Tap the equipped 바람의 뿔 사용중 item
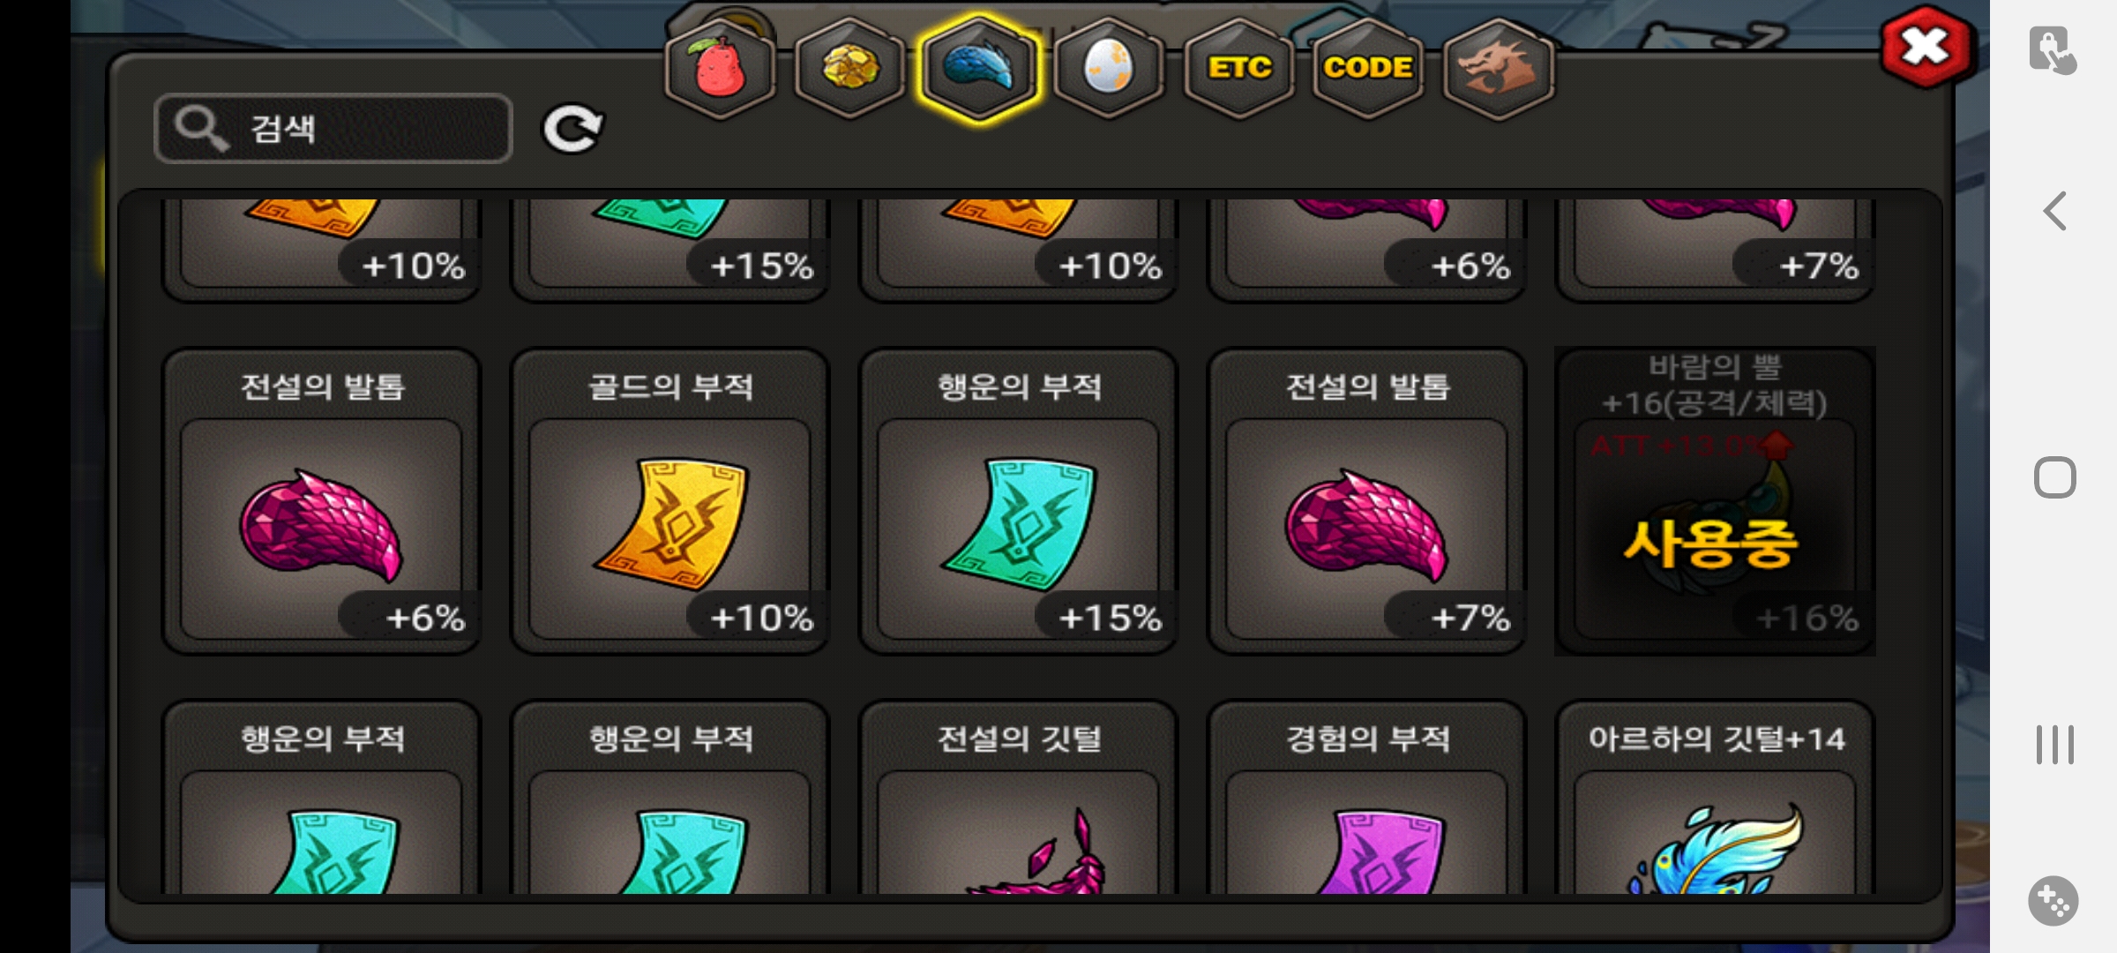The height and width of the screenshot is (953, 2117). (x=1716, y=501)
